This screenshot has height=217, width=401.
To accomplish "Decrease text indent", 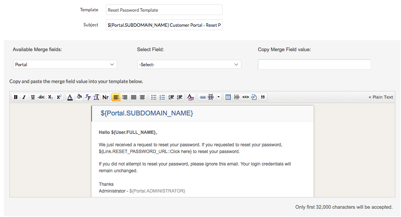I will 171,97.
